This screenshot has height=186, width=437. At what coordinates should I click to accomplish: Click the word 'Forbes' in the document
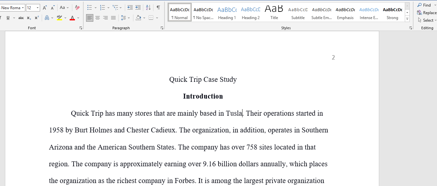(x=185, y=181)
